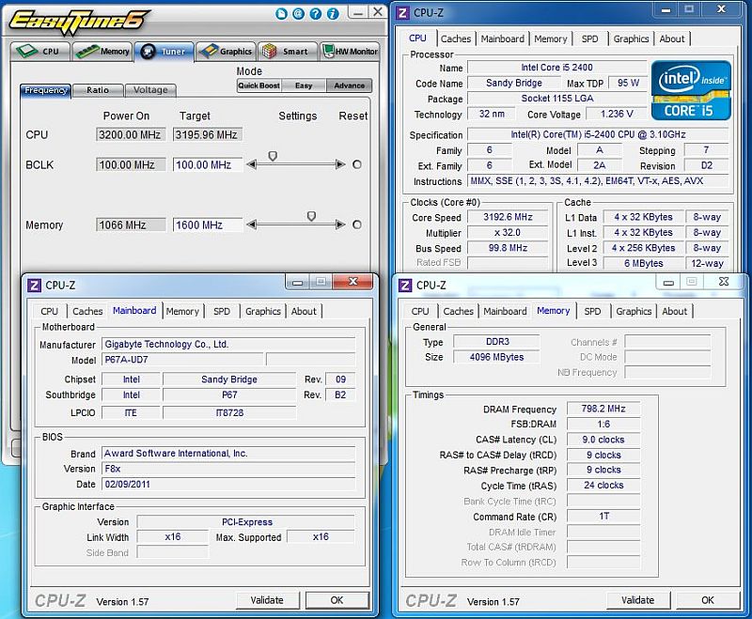Click the Memory reset radio button
The image size is (752, 619).
(x=357, y=224)
